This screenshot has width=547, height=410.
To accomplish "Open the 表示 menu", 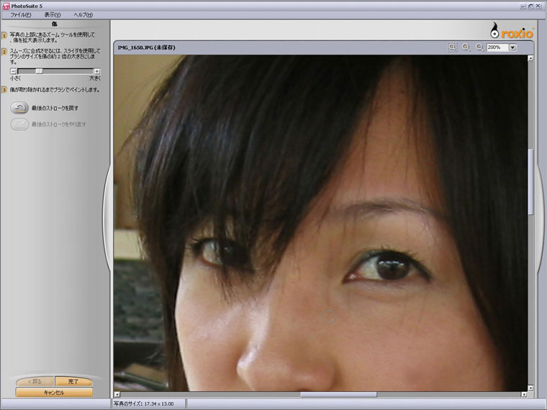I will (52, 14).
